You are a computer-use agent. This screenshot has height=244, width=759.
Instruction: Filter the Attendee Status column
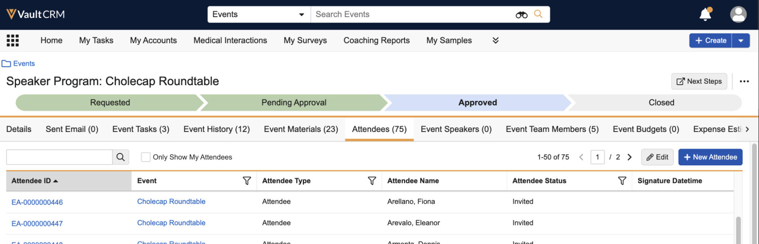[x=622, y=181]
